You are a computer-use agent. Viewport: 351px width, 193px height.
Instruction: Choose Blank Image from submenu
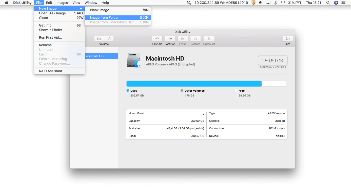(x=118, y=10)
